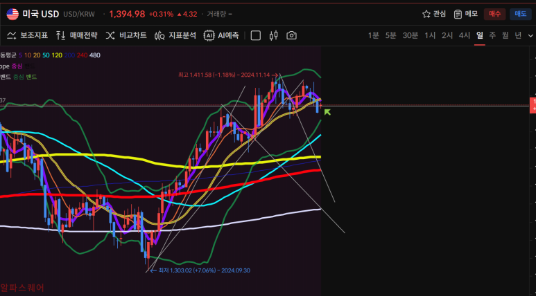The width and height of the screenshot is (536, 296).
Task: Toggle the 200 moving average legend
Action: tap(69, 55)
